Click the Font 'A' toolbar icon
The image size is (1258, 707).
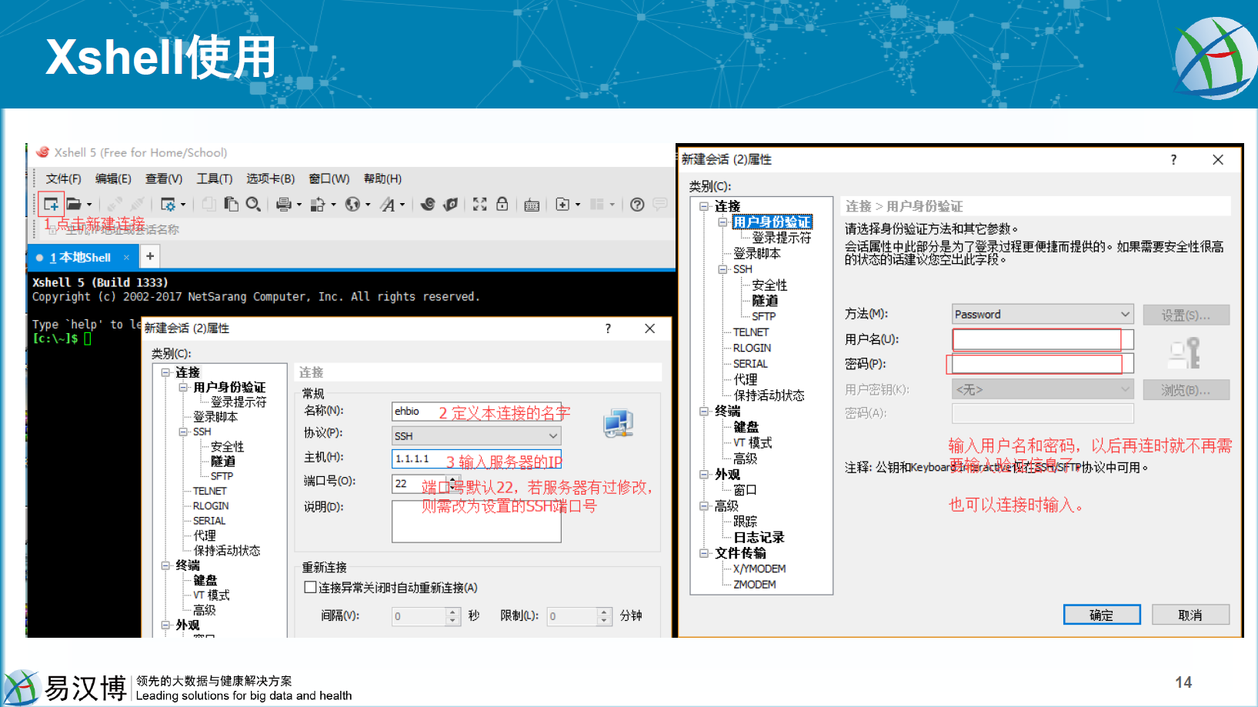point(388,204)
